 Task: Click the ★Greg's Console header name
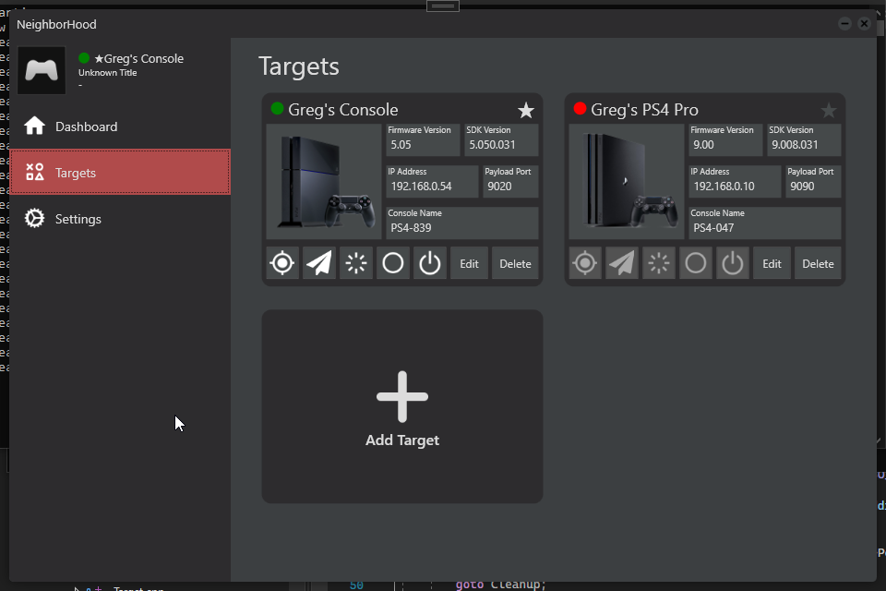(139, 58)
